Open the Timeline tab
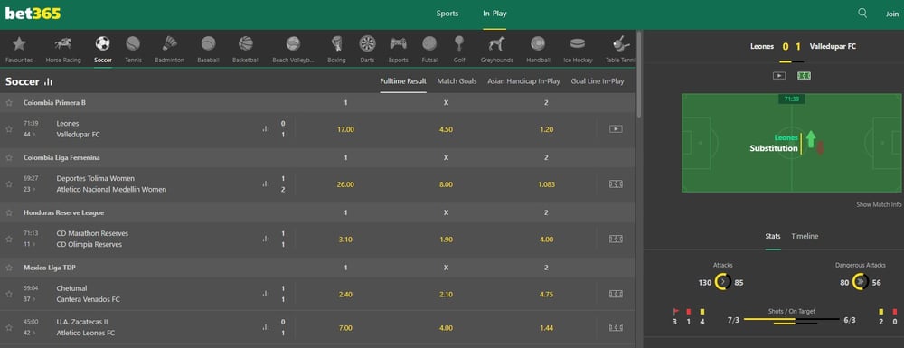Screen dimensions: 904x348 (805, 236)
